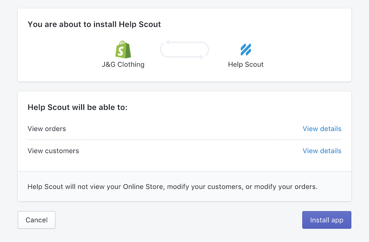The height and width of the screenshot is (242, 369).
Task: Click the right-pointing arrow in sync graphic
Action: tap(201, 57)
